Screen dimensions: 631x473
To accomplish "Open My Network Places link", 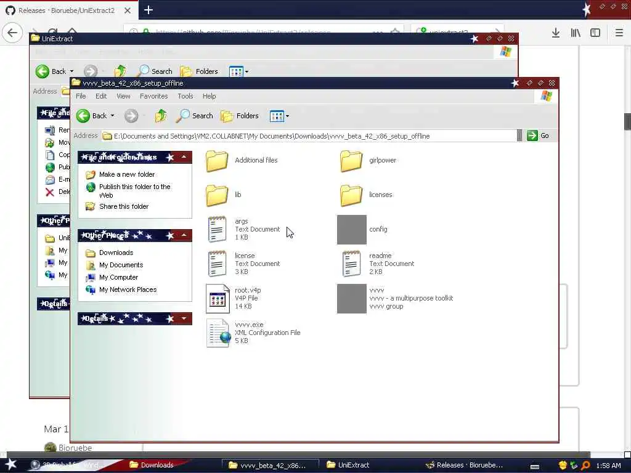I will (x=128, y=289).
